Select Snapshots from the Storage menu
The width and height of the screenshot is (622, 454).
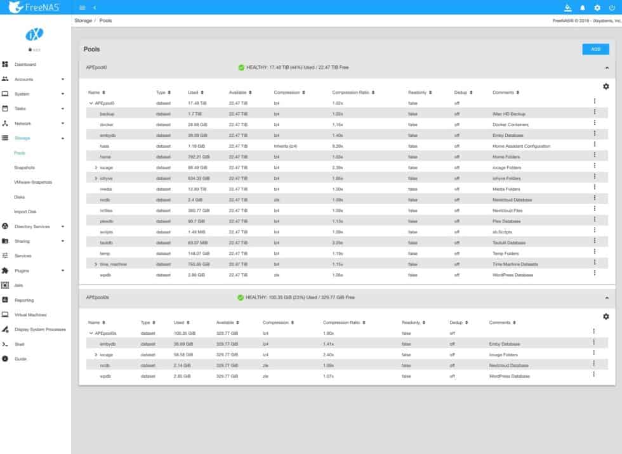(x=25, y=167)
